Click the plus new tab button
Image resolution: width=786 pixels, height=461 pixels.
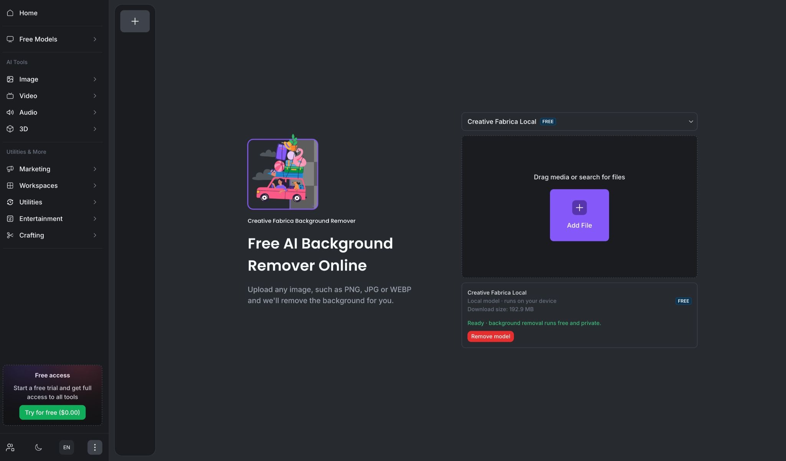coord(135,21)
